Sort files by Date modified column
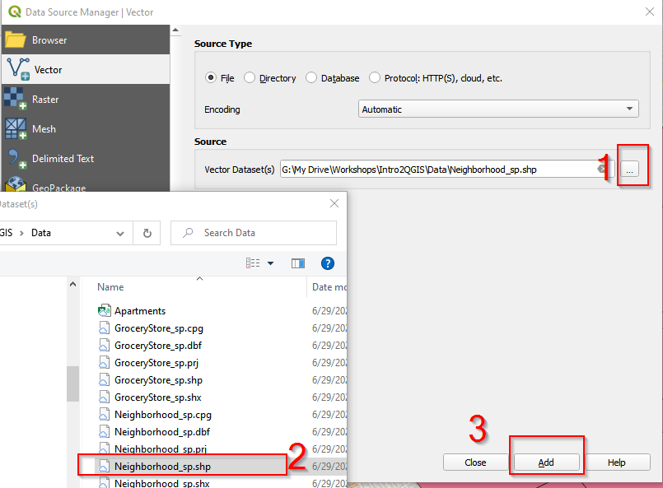This screenshot has width=663, height=488. pyautogui.click(x=329, y=287)
